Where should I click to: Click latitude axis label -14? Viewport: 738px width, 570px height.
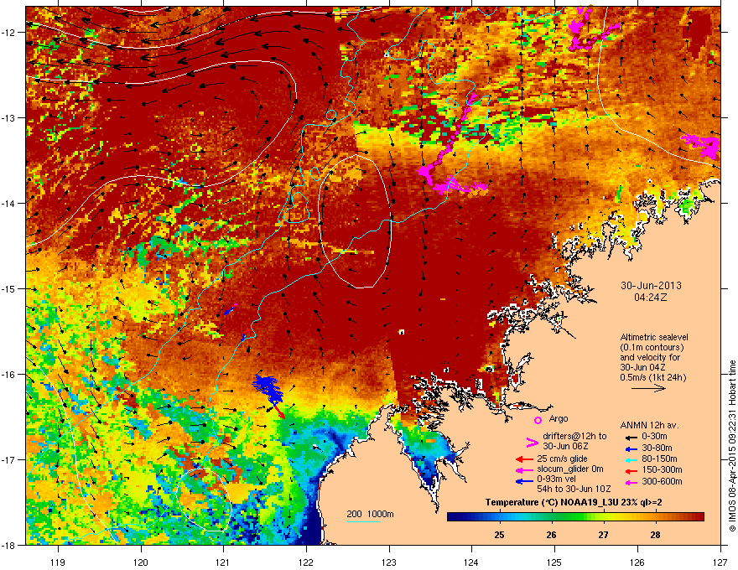9,203
